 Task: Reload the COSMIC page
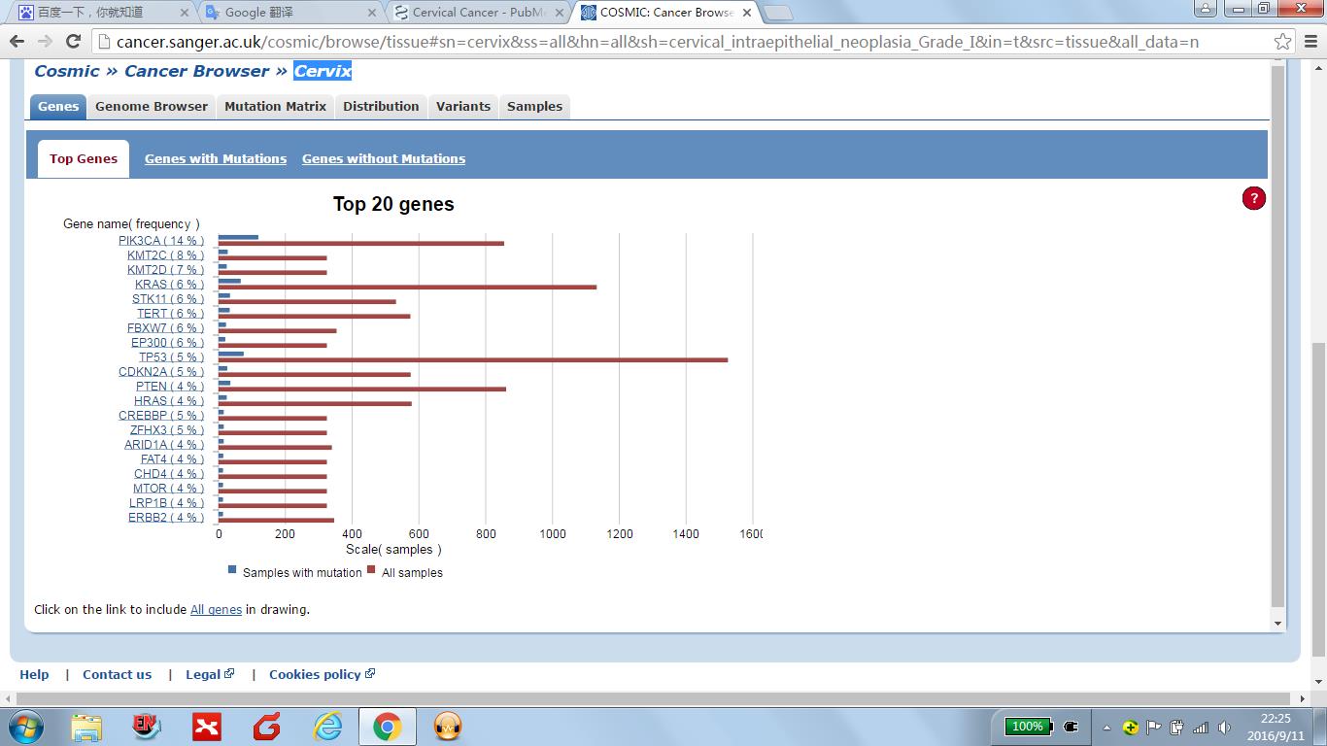[73, 42]
